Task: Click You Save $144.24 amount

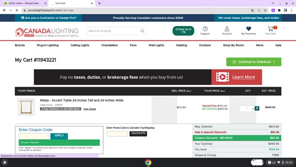Action: point(274,149)
